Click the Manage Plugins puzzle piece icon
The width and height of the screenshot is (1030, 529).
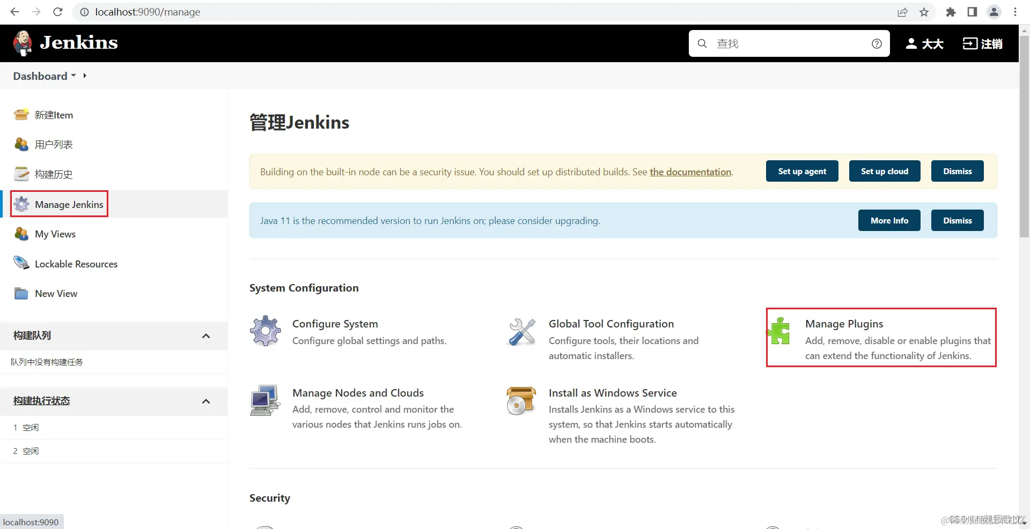(x=779, y=331)
